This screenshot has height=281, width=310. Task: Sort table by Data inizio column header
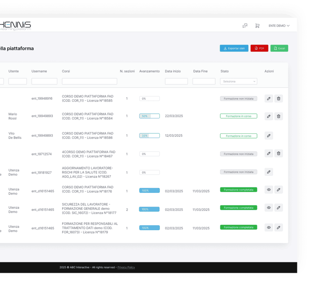[173, 71]
